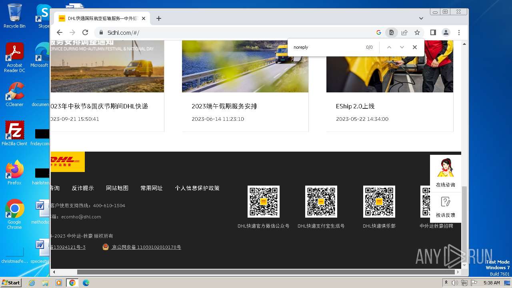Click DHL快递支付宝生活号 QR code
512x288 pixels.
click(321, 202)
